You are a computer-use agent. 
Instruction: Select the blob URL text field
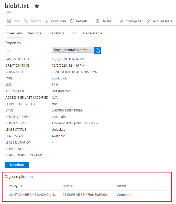click(73, 50)
